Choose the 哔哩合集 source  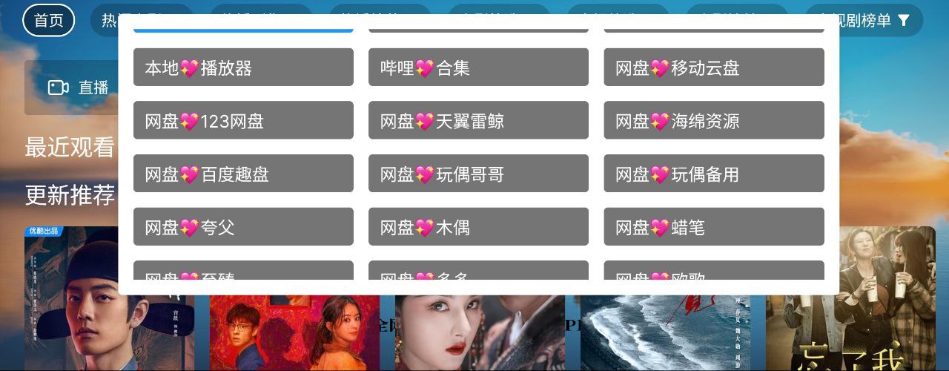coord(478,68)
